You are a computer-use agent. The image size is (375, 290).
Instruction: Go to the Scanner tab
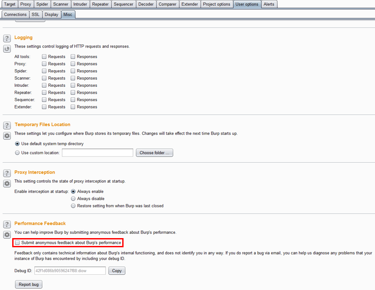(x=61, y=4)
